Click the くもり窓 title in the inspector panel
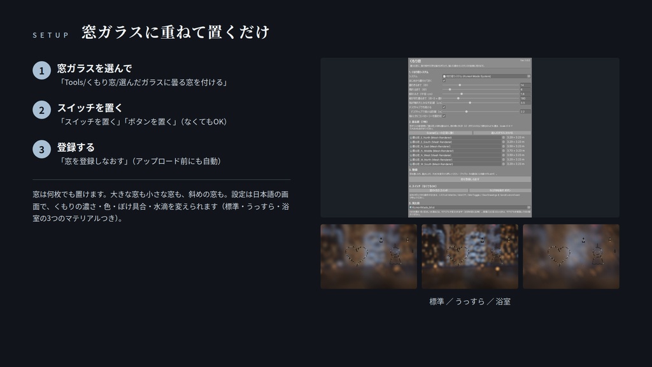The width and height of the screenshot is (652, 367). point(415,61)
